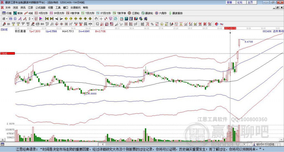The width and height of the screenshot is (284, 152).
Task: Open the 工具 tools menu
Action: pos(58,7)
